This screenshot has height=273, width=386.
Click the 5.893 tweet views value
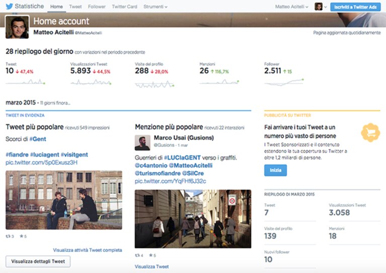click(81, 71)
